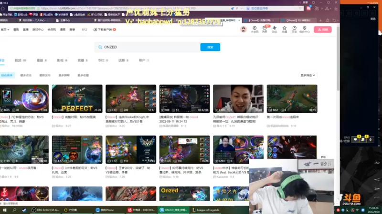Switch to the 番剧 results tab
Viewport: 382px width, 214px height.
tap(42, 60)
